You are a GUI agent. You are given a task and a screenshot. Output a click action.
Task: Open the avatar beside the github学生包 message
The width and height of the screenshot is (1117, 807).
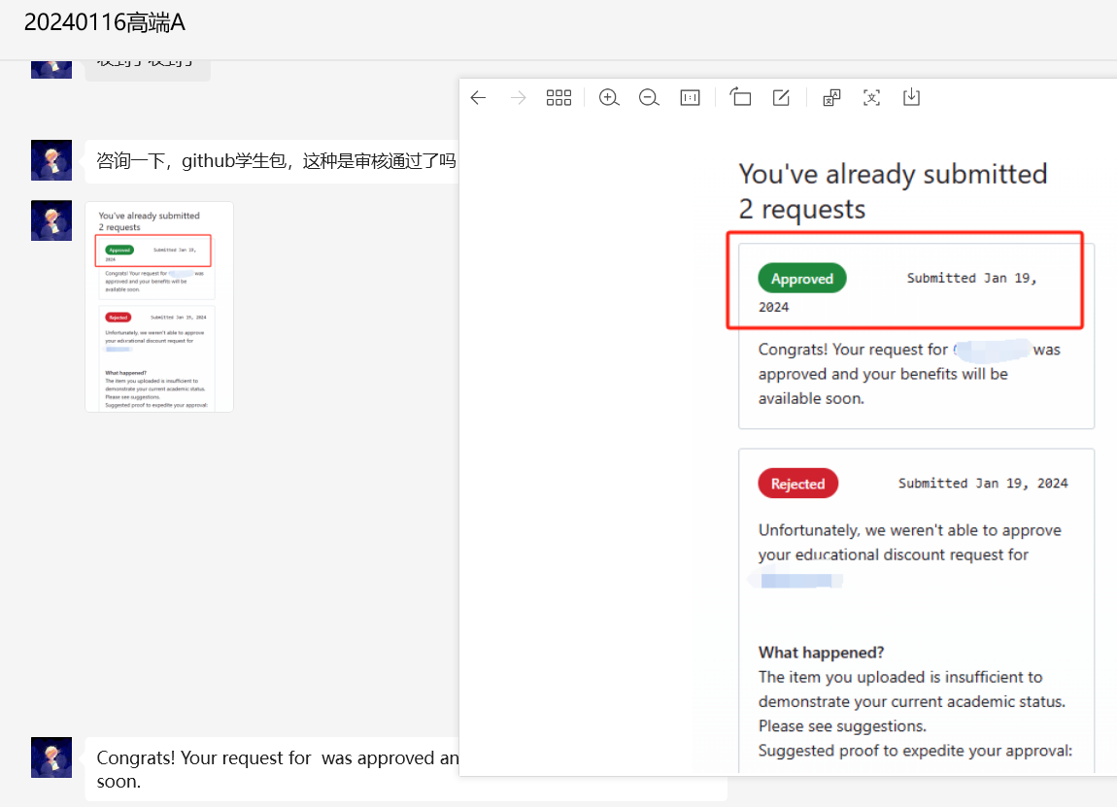(51, 160)
